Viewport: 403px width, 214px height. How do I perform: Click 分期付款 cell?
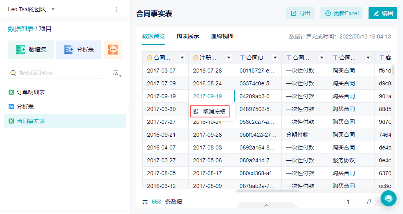point(304,135)
